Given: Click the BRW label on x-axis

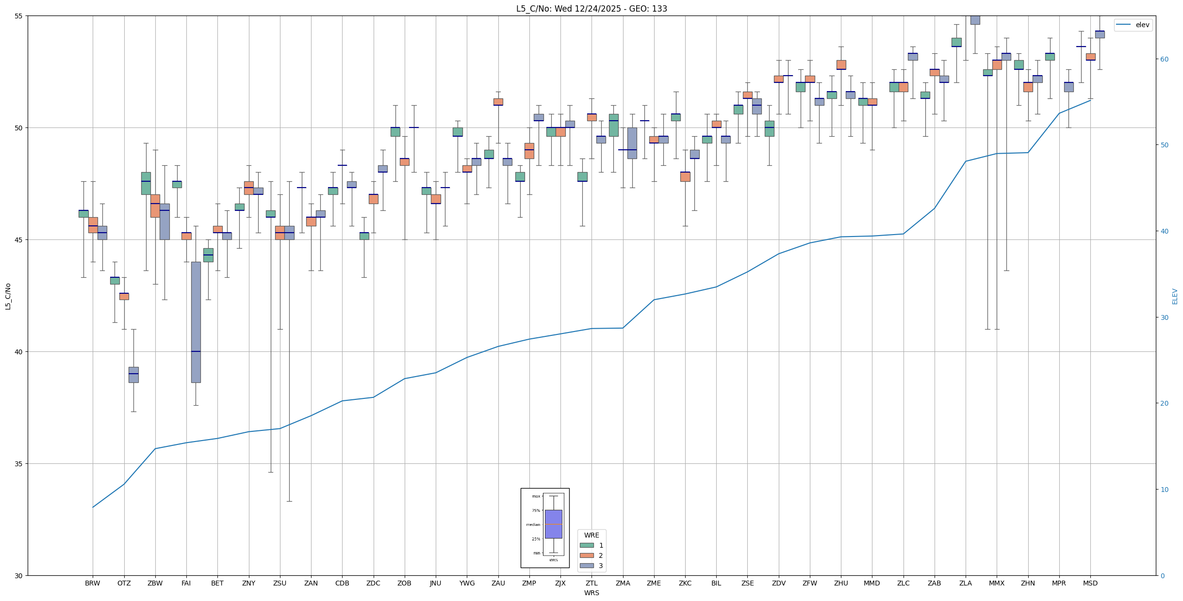Looking at the screenshot, I should click(x=92, y=583).
